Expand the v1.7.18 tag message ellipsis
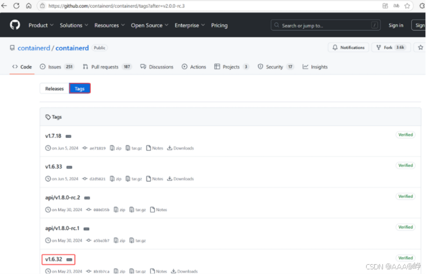 69,136
